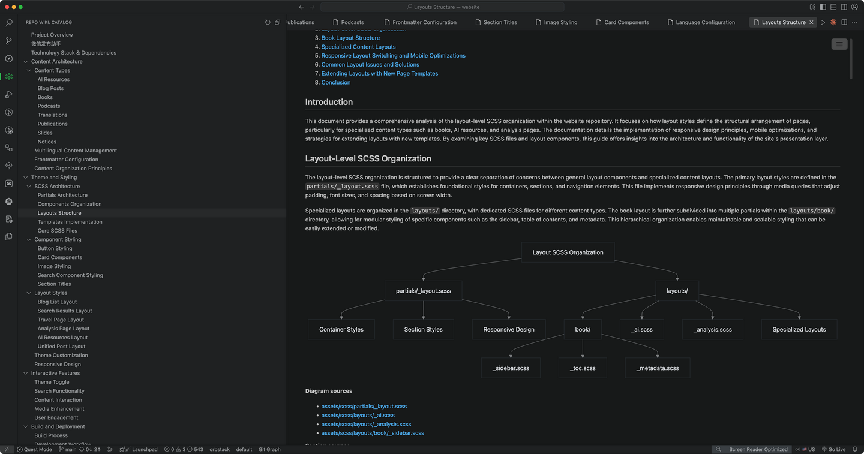Open the Source Control view
Screen dimensions: 864x454
click(x=8, y=41)
